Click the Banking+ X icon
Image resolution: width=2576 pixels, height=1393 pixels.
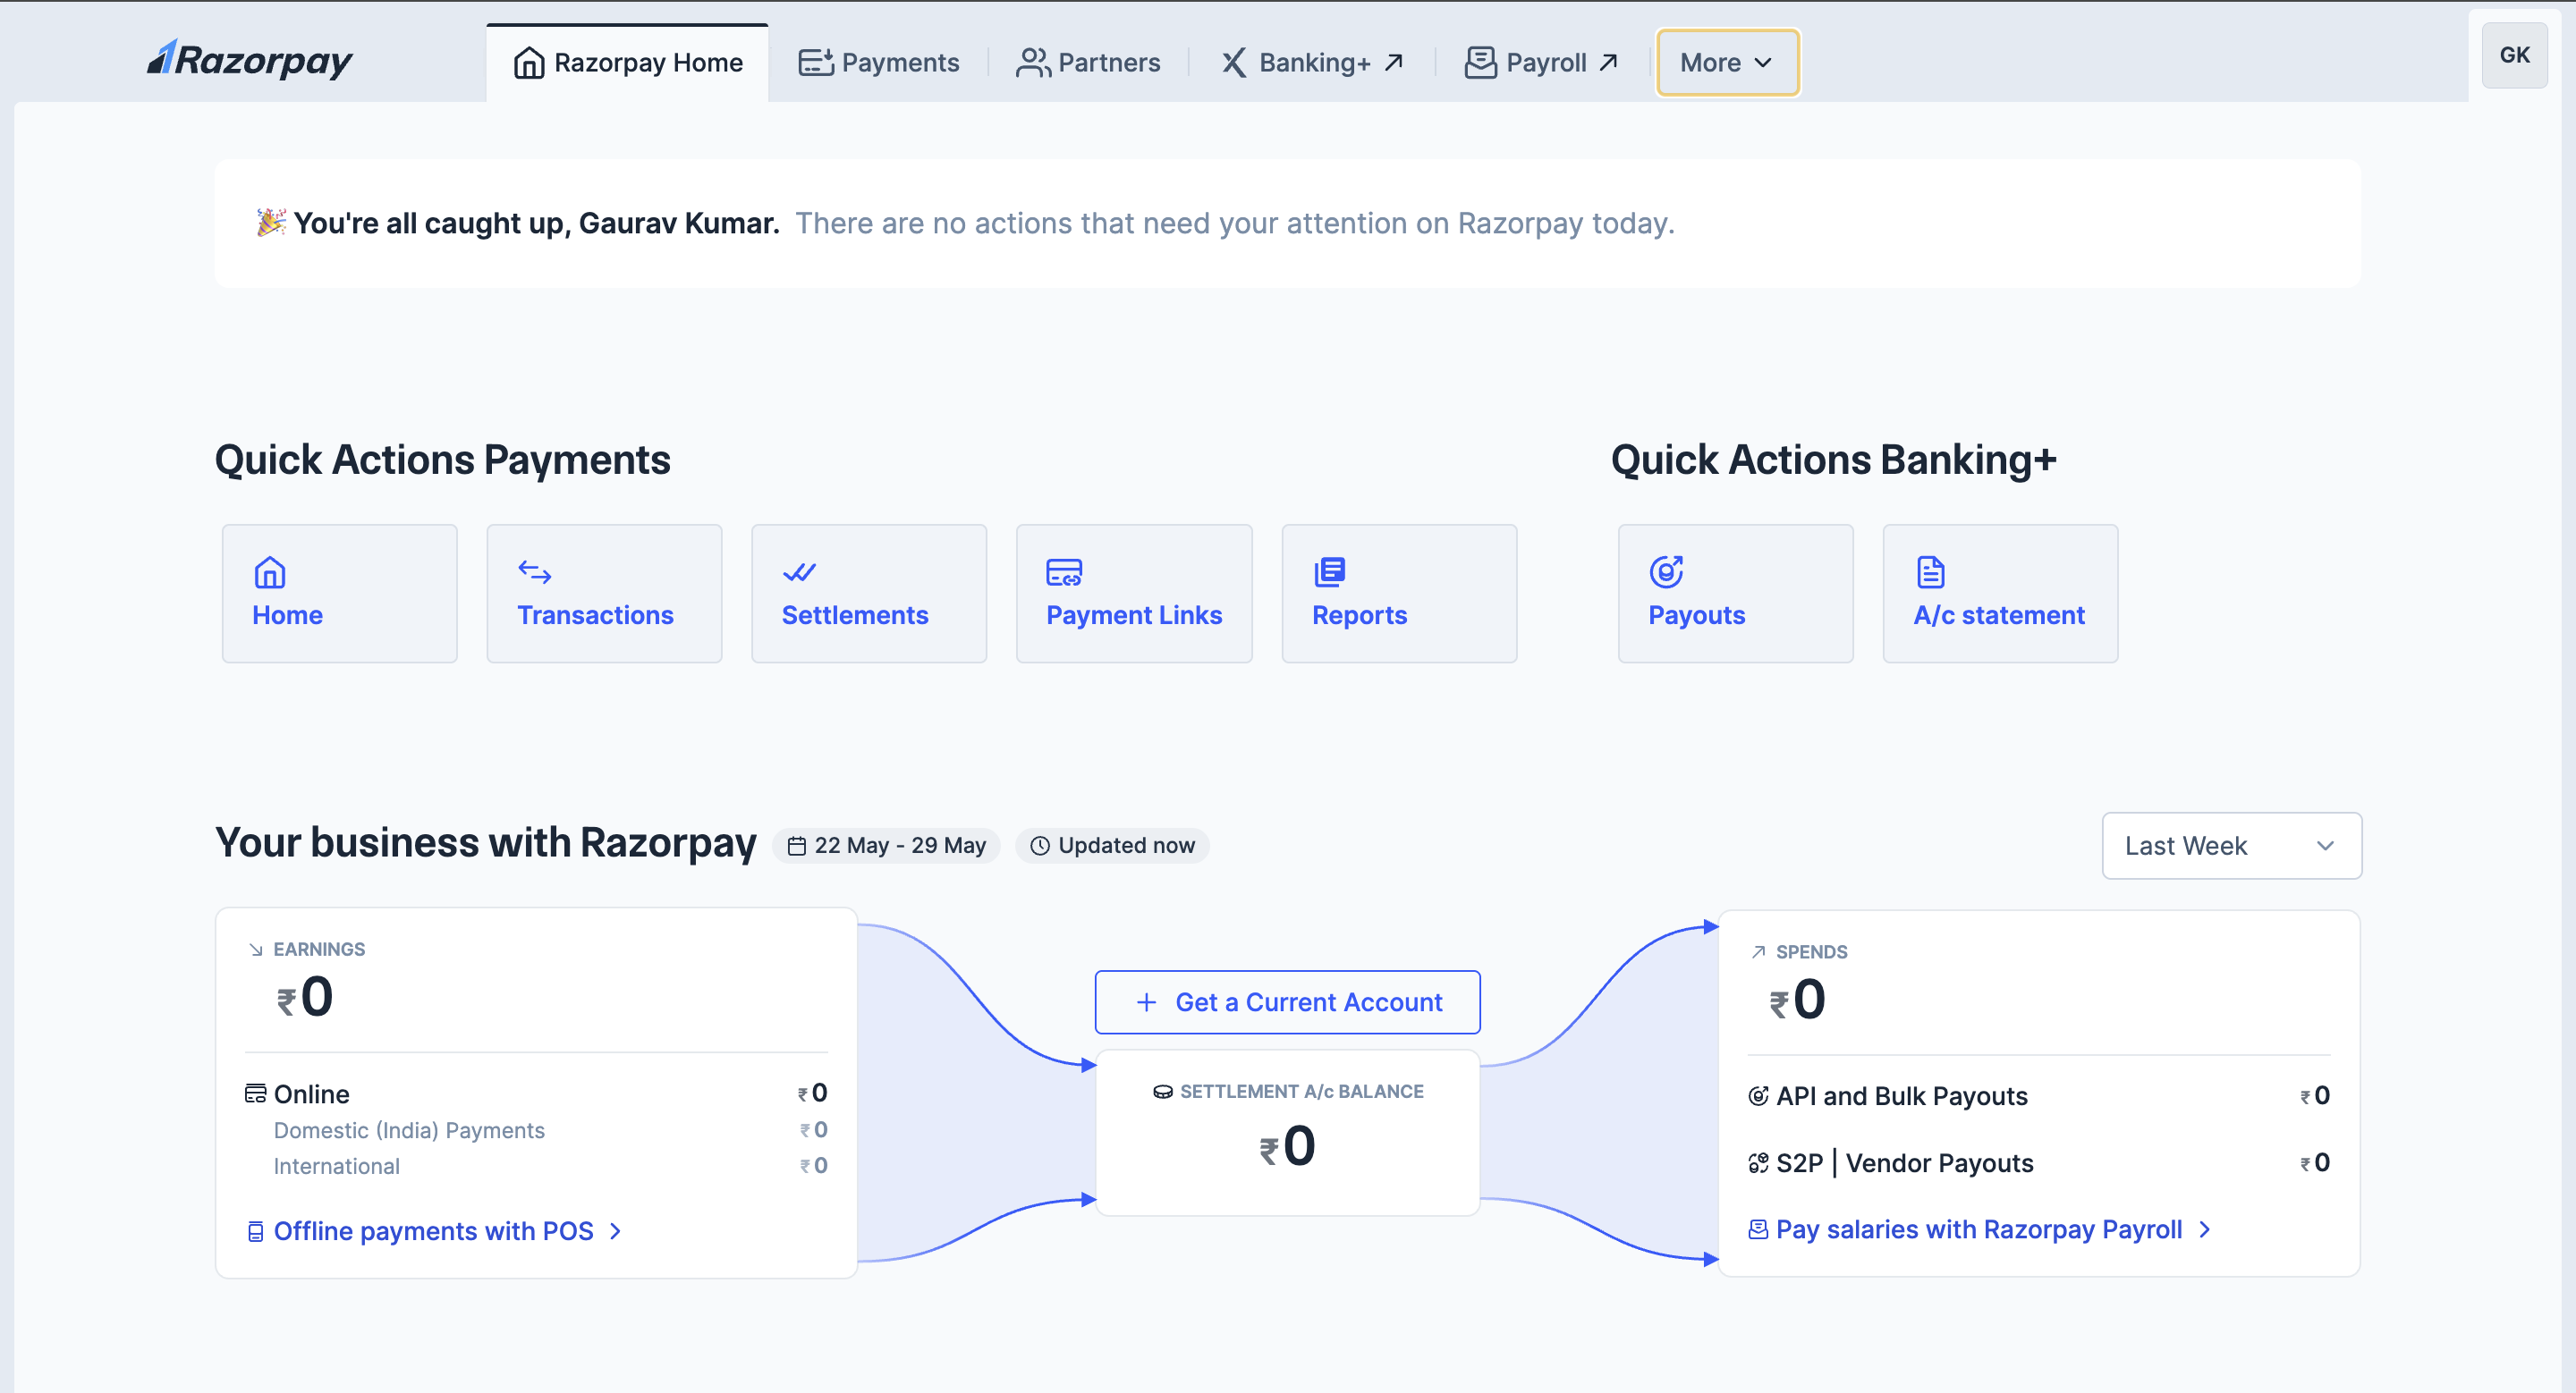(1234, 63)
